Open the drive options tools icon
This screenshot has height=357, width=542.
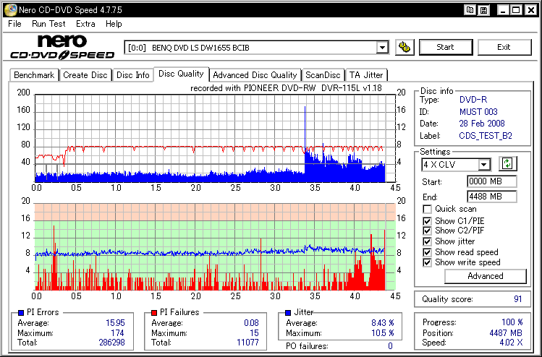(x=405, y=47)
